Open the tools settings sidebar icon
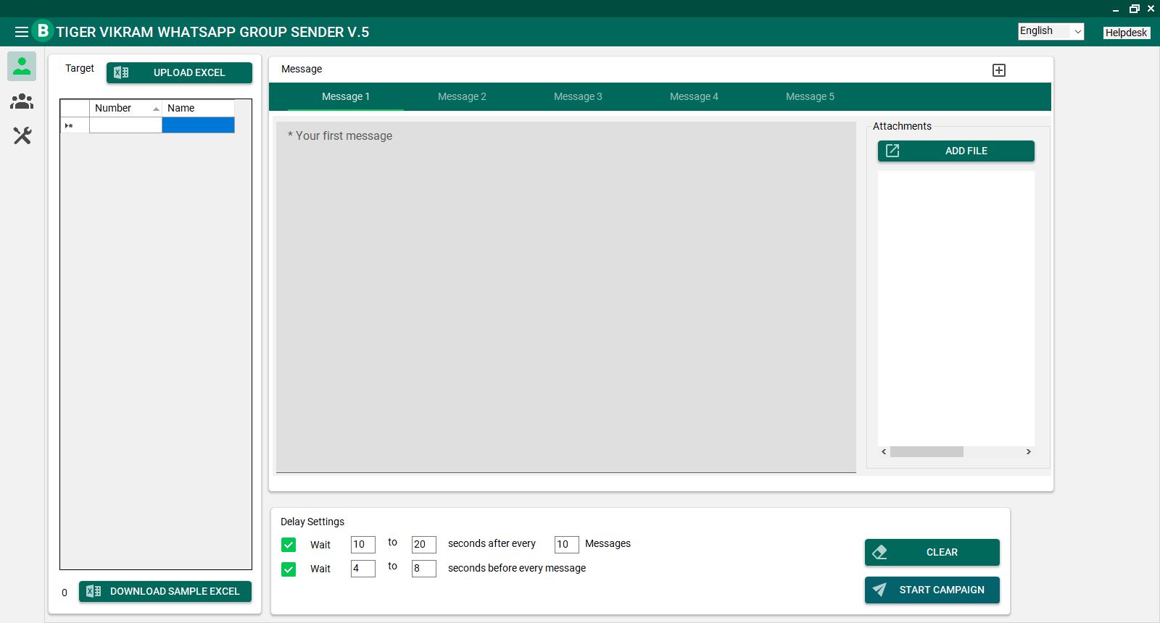Image resolution: width=1160 pixels, height=623 pixels. coord(22,135)
